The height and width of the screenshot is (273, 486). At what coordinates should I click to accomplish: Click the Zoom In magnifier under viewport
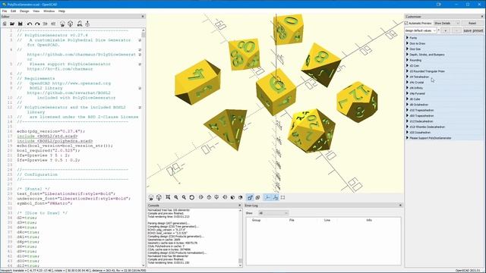(x=176, y=197)
